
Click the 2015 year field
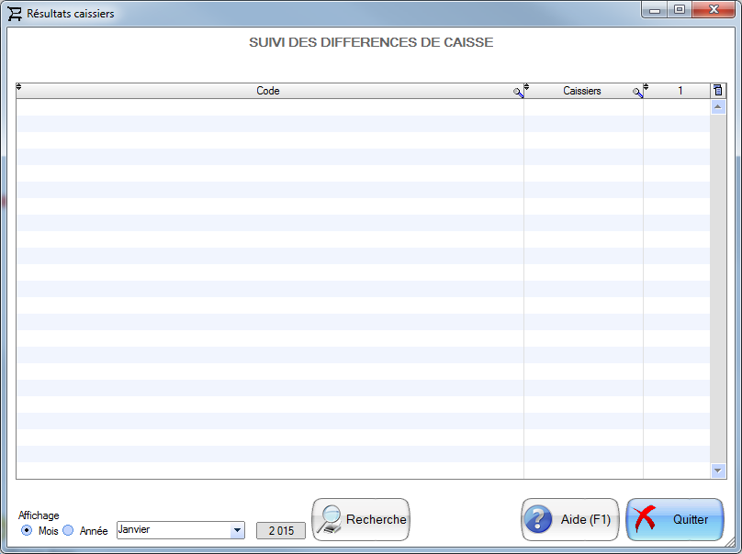280,530
